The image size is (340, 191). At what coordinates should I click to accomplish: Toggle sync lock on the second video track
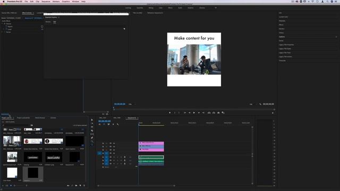tap(110, 146)
